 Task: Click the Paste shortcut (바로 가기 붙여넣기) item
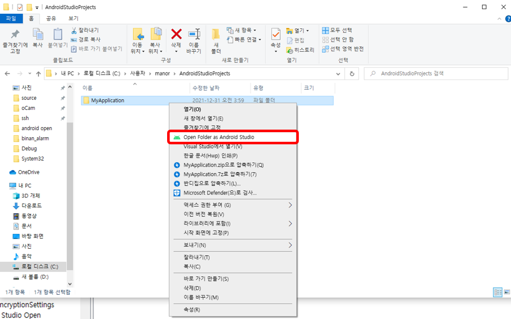click(96, 49)
